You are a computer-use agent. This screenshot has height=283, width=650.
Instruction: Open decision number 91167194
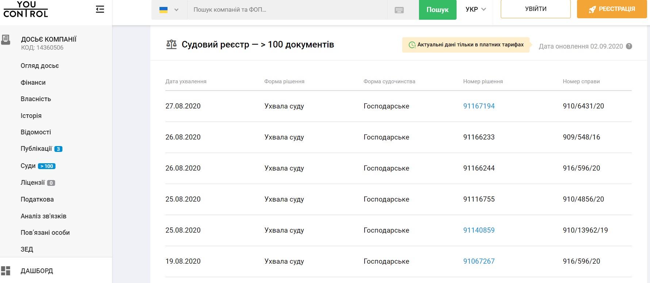click(479, 106)
